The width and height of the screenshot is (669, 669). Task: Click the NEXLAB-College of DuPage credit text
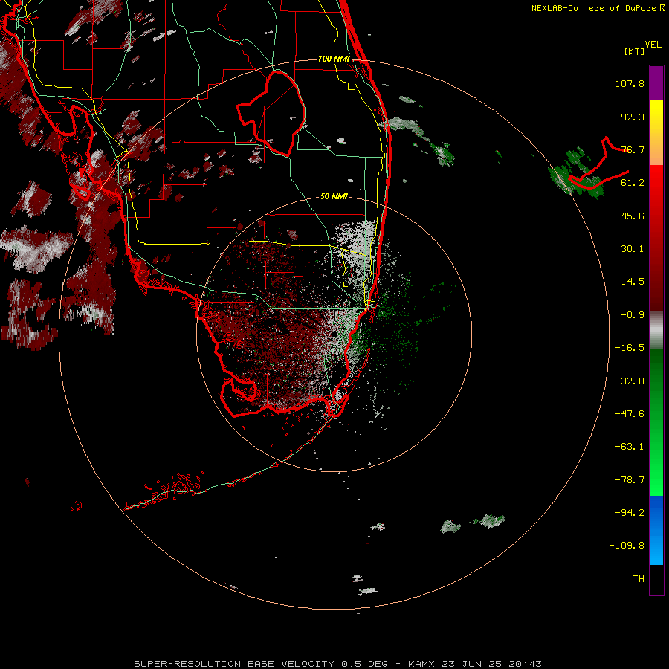click(x=598, y=8)
